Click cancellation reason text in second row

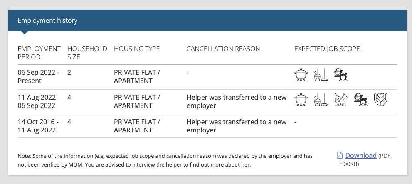pyautogui.click(x=237, y=101)
